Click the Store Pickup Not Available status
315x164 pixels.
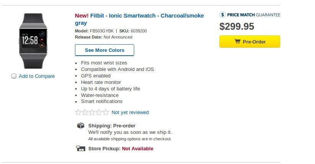[x=137, y=148]
